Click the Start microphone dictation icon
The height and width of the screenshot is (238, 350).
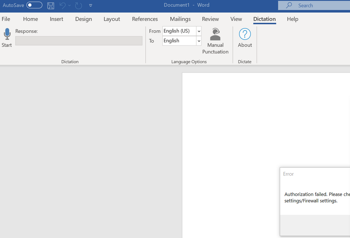coord(7,34)
